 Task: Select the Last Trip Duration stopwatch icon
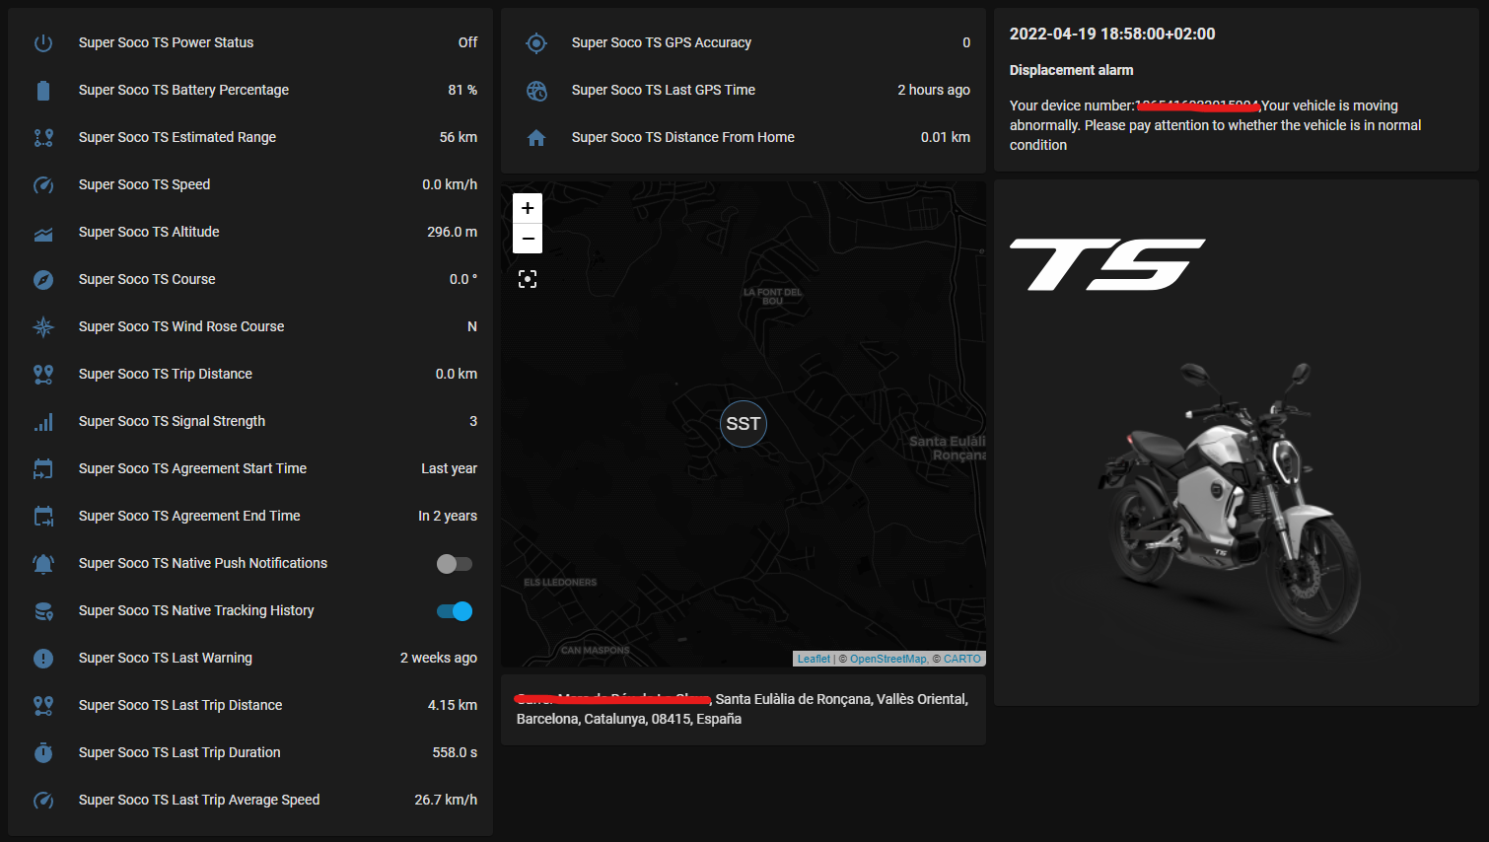pyautogui.click(x=43, y=752)
